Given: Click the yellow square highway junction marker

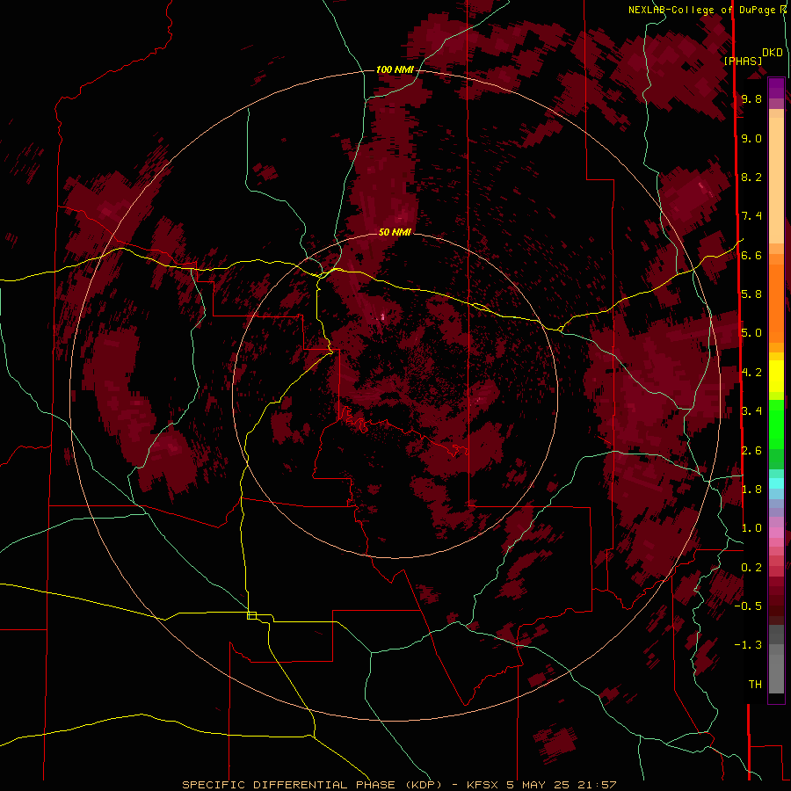Looking at the screenshot, I should 251,615.
